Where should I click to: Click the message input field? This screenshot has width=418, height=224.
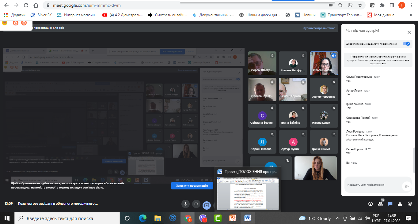[x=373, y=185]
